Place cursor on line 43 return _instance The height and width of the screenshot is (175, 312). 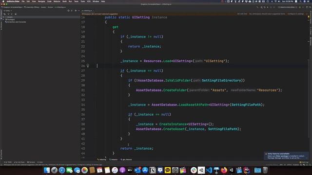136,148
